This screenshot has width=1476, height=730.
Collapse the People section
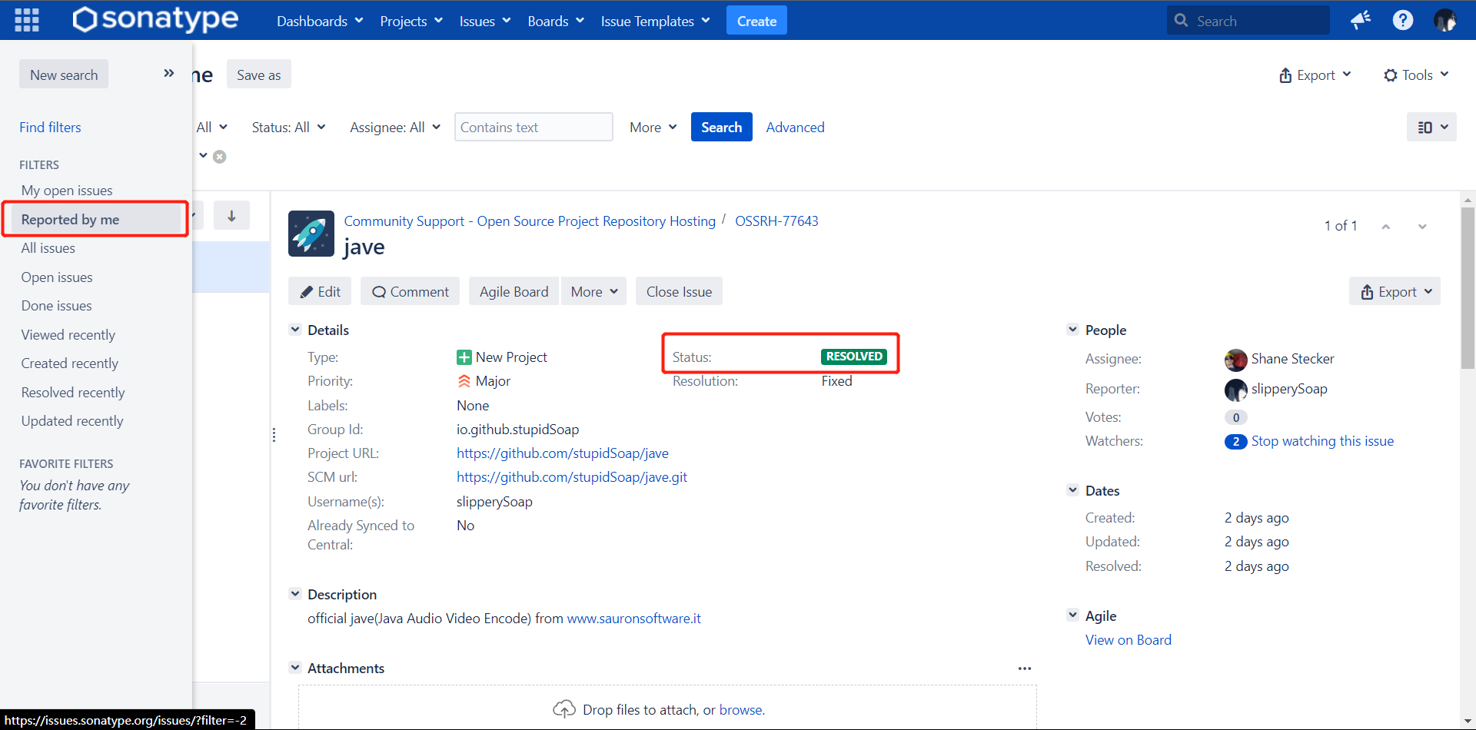(x=1073, y=330)
